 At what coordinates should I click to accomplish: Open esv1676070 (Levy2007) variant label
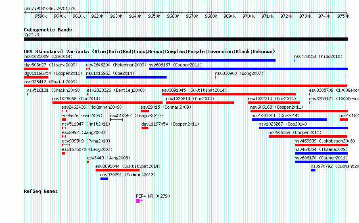click(x=87, y=149)
